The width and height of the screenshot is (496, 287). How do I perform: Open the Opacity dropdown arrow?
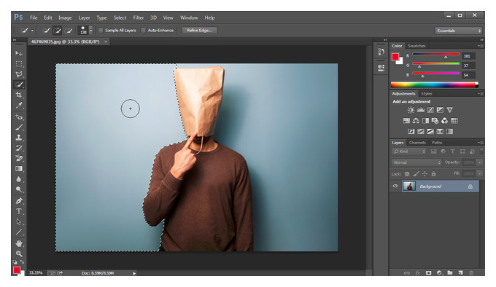[479, 162]
